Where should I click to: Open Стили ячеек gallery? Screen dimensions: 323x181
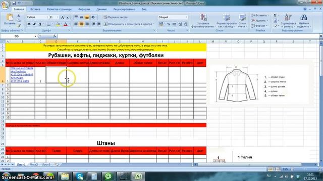coord(242,21)
